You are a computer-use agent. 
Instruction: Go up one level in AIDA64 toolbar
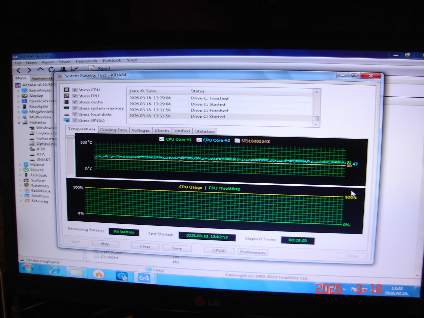[x=40, y=69]
